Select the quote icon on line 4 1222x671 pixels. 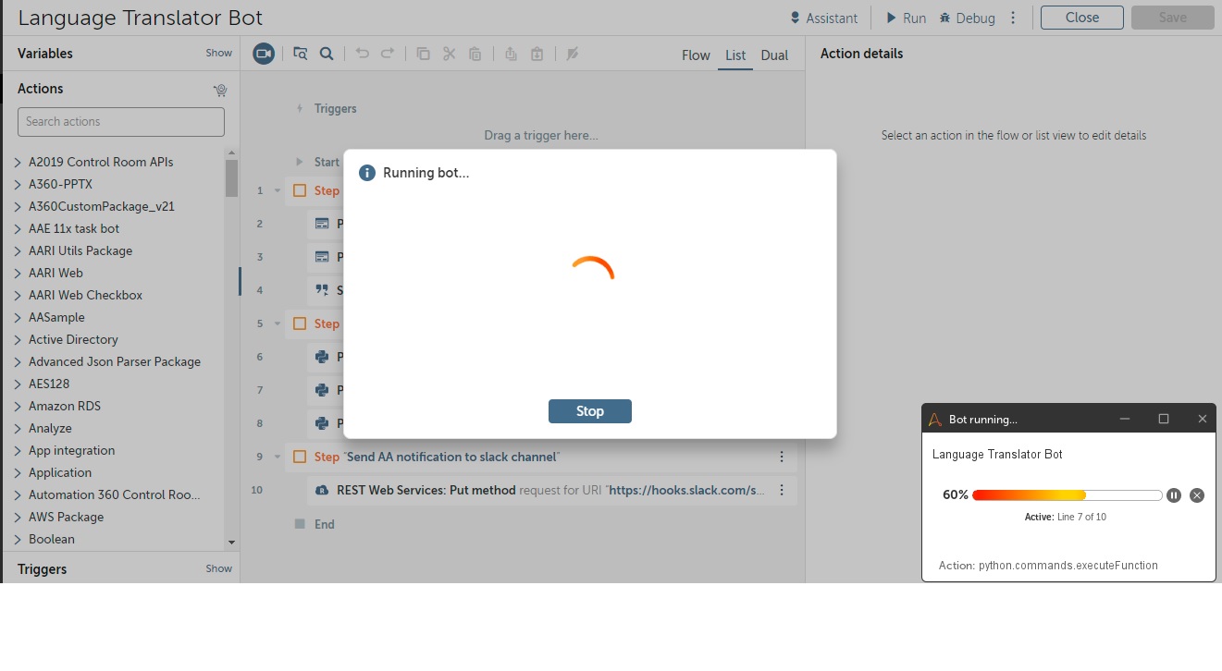click(x=322, y=290)
